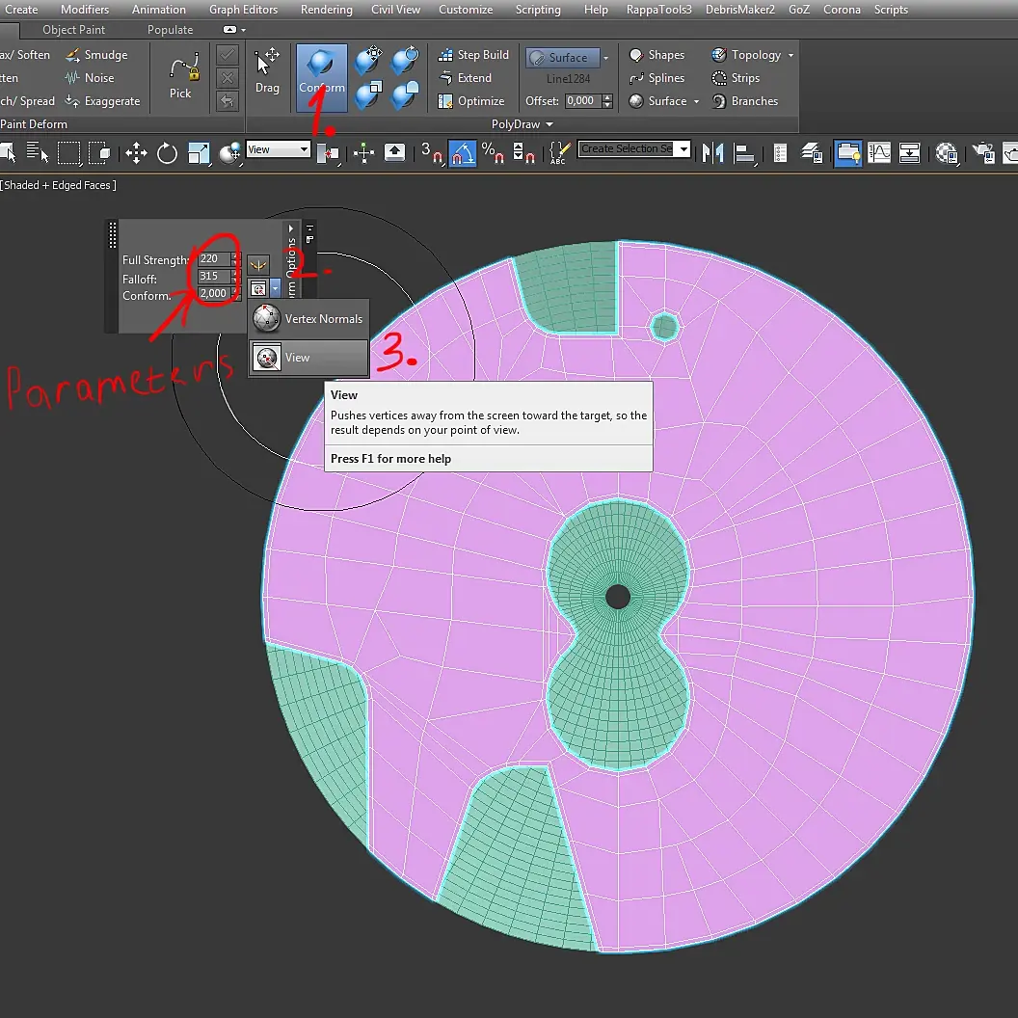
Task: Click the Falloff value input field
Action: point(213,277)
